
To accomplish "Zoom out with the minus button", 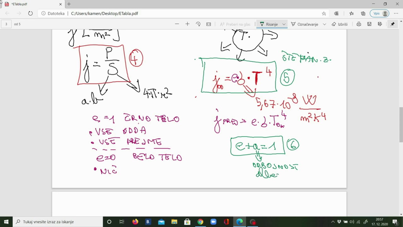I will [x=177, y=24].
